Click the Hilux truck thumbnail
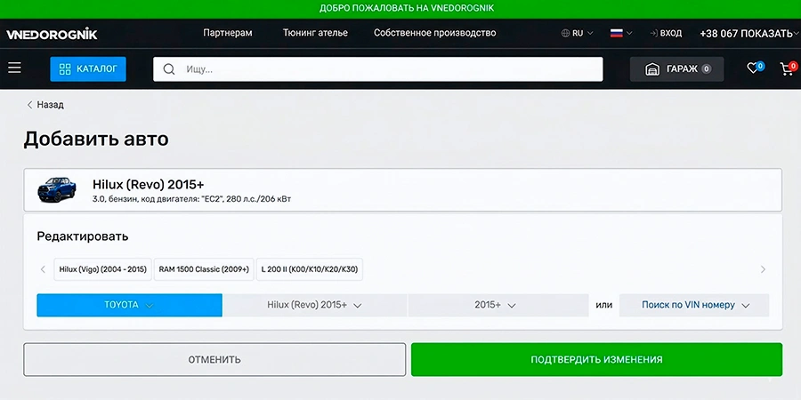The image size is (801, 400). [57, 190]
